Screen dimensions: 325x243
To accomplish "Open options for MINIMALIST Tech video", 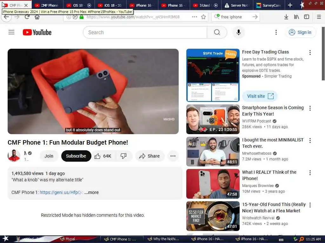I will tap(310, 140).
